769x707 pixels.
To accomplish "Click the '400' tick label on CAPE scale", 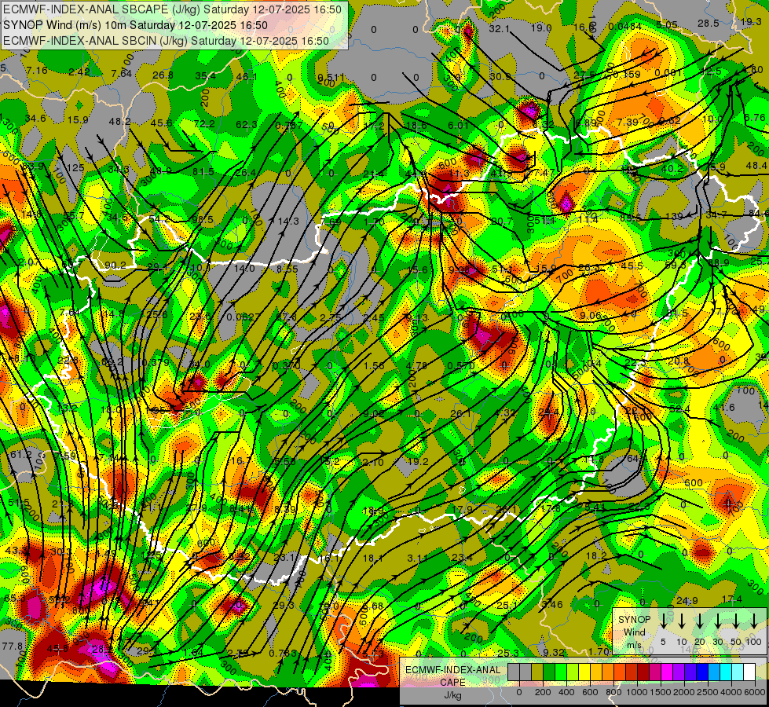I will click(x=566, y=692).
